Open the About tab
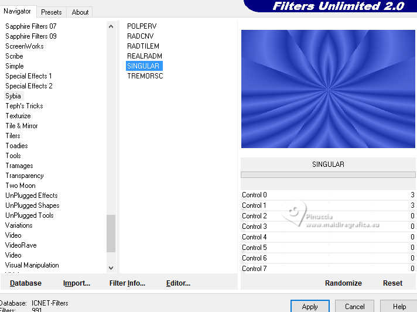This screenshot has height=312, width=417. click(80, 12)
